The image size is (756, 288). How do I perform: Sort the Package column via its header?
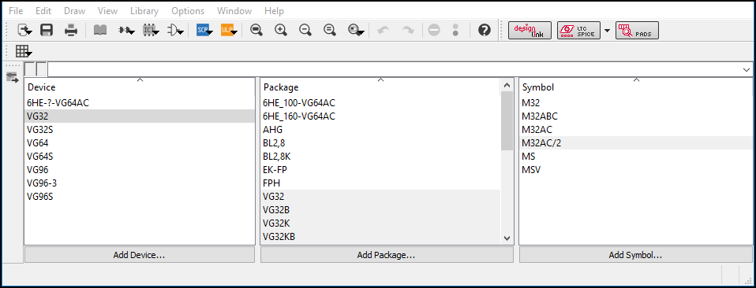tap(380, 87)
